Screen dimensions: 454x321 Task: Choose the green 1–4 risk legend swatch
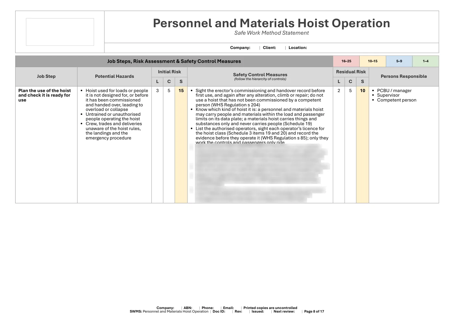(x=425, y=61)
